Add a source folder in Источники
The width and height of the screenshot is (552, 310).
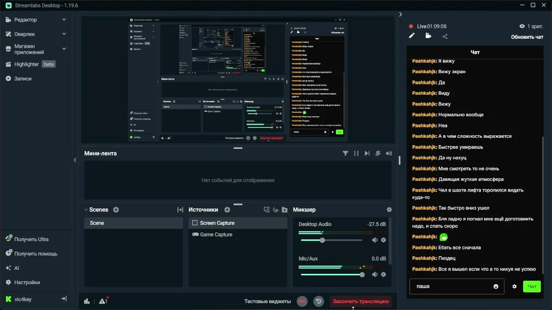tap(285, 210)
